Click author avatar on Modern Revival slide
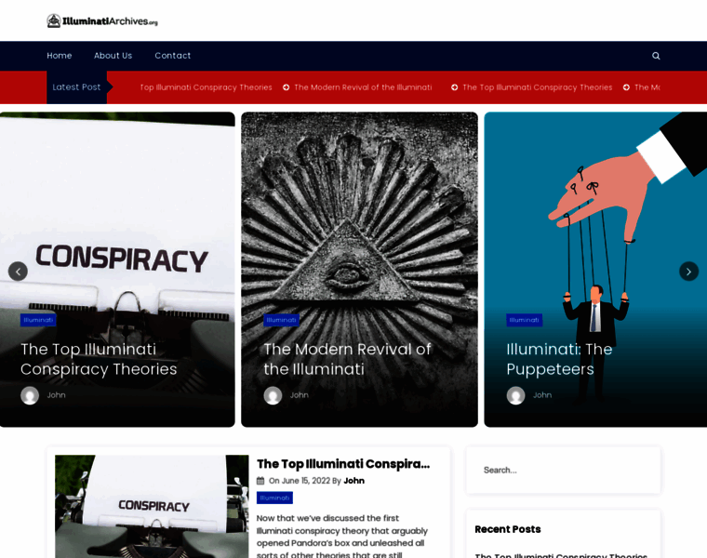Screen dimensions: 707x558 (x=273, y=395)
